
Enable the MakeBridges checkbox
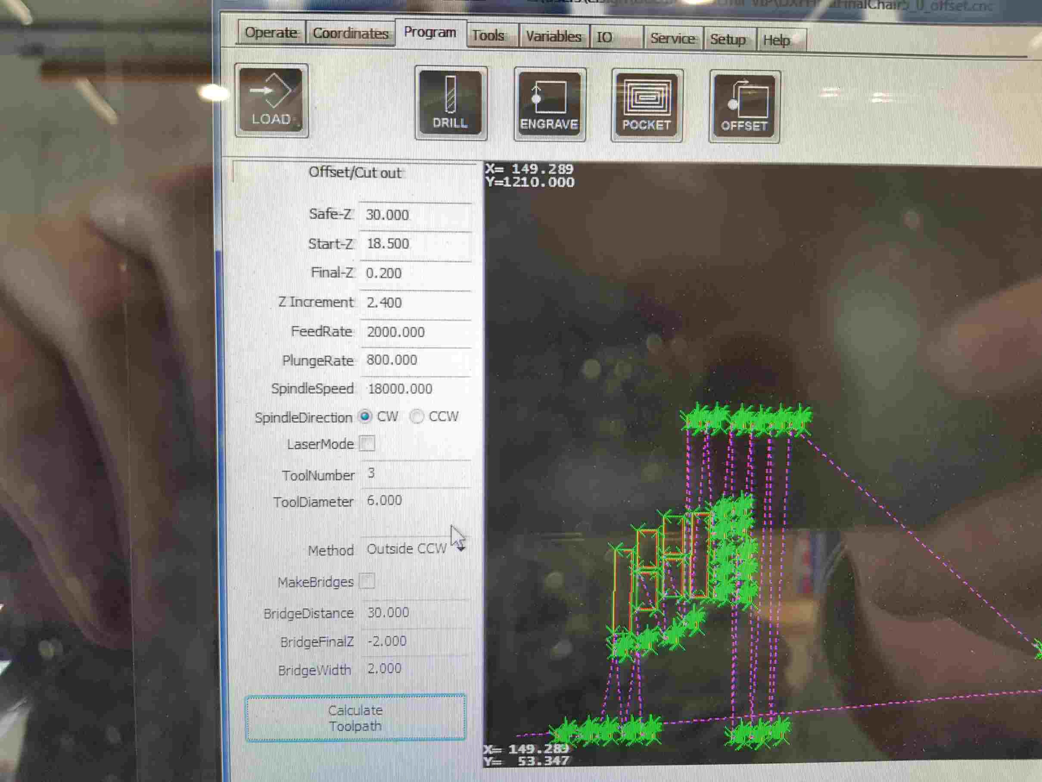click(367, 581)
